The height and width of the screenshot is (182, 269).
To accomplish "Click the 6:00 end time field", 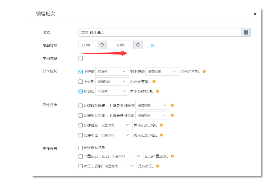I will coord(124,45).
